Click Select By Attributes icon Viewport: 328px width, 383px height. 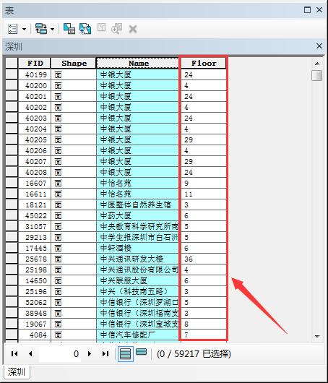[x=69, y=29]
